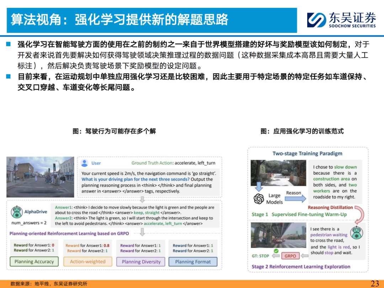Click the user avatar icon beside User

pyautogui.click(x=85, y=163)
